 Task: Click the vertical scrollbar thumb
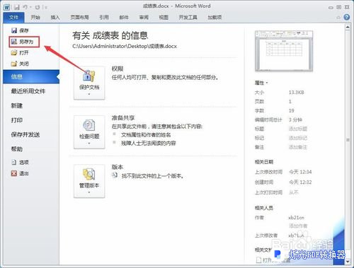[348, 140]
